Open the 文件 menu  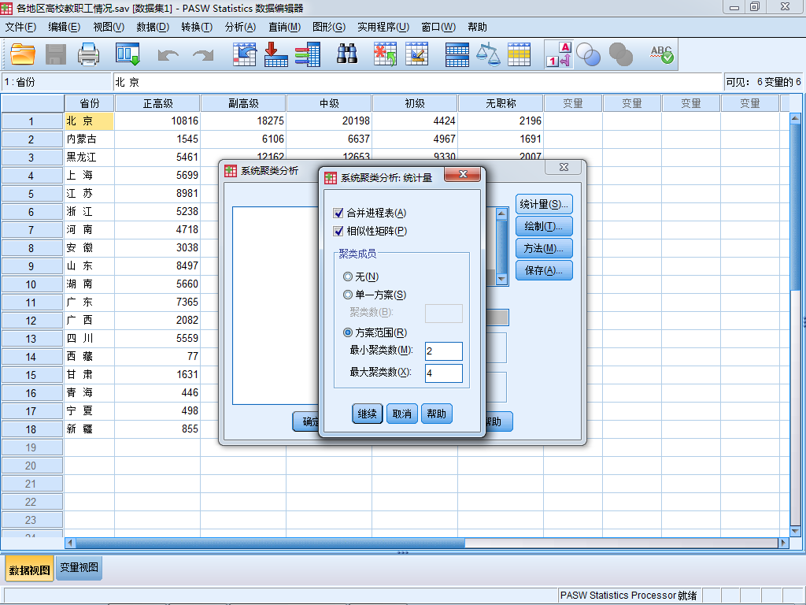point(20,28)
